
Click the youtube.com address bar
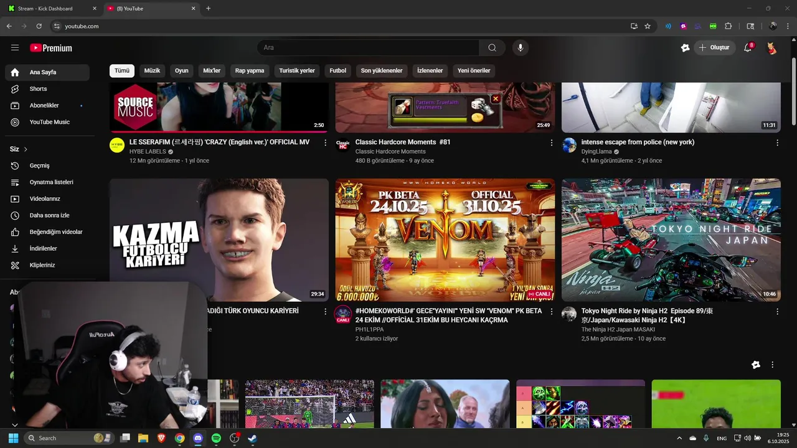(336, 26)
